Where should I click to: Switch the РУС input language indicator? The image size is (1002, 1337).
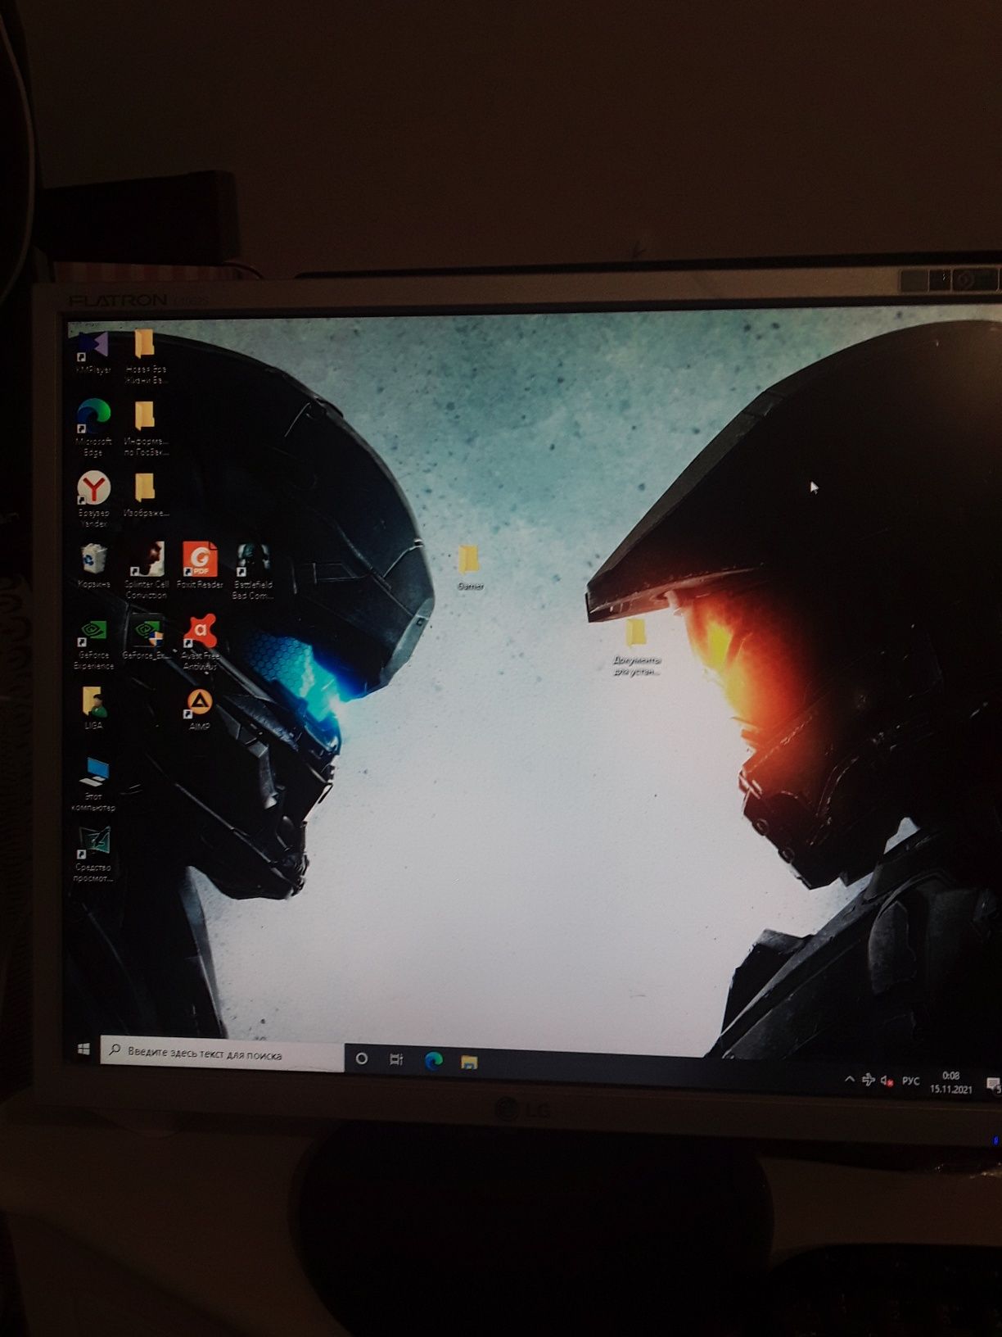click(910, 1081)
